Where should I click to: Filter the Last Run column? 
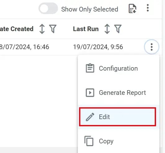(118, 29)
